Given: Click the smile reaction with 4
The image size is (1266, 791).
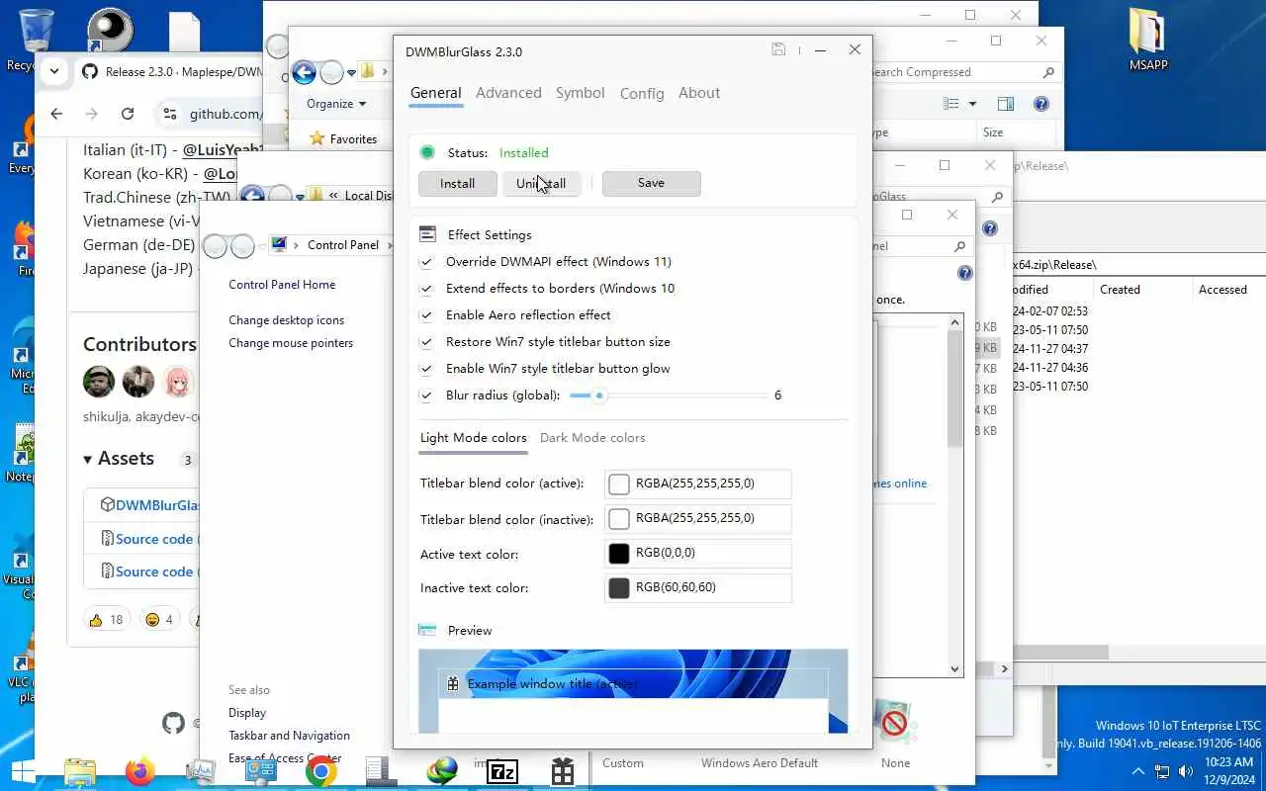Looking at the screenshot, I should pyautogui.click(x=159, y=620).
